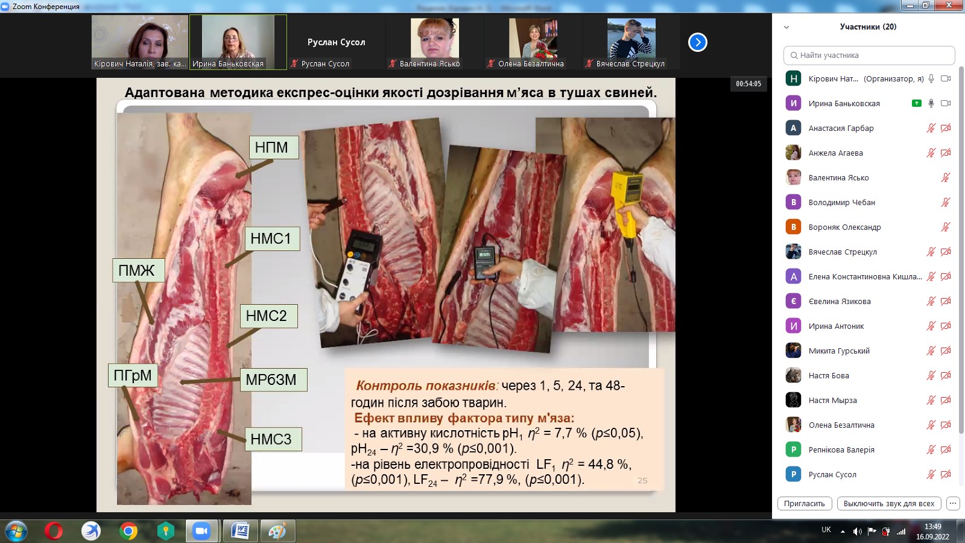Show next video thumbnails with the blue arrow
The width and height of the screenshot is (965, 543).
click(x=698, y=42)
